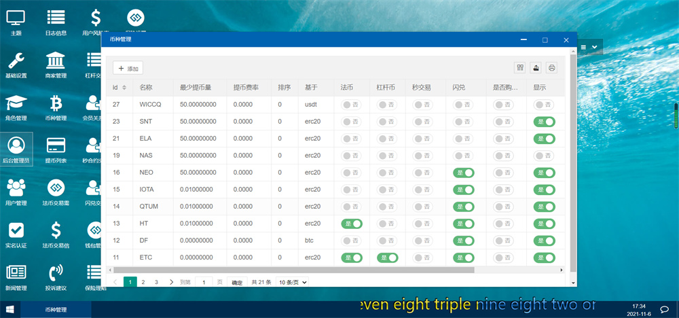Click the print icon in table toolbar
This screenshot has height=318, width=679.
point(552,68)
